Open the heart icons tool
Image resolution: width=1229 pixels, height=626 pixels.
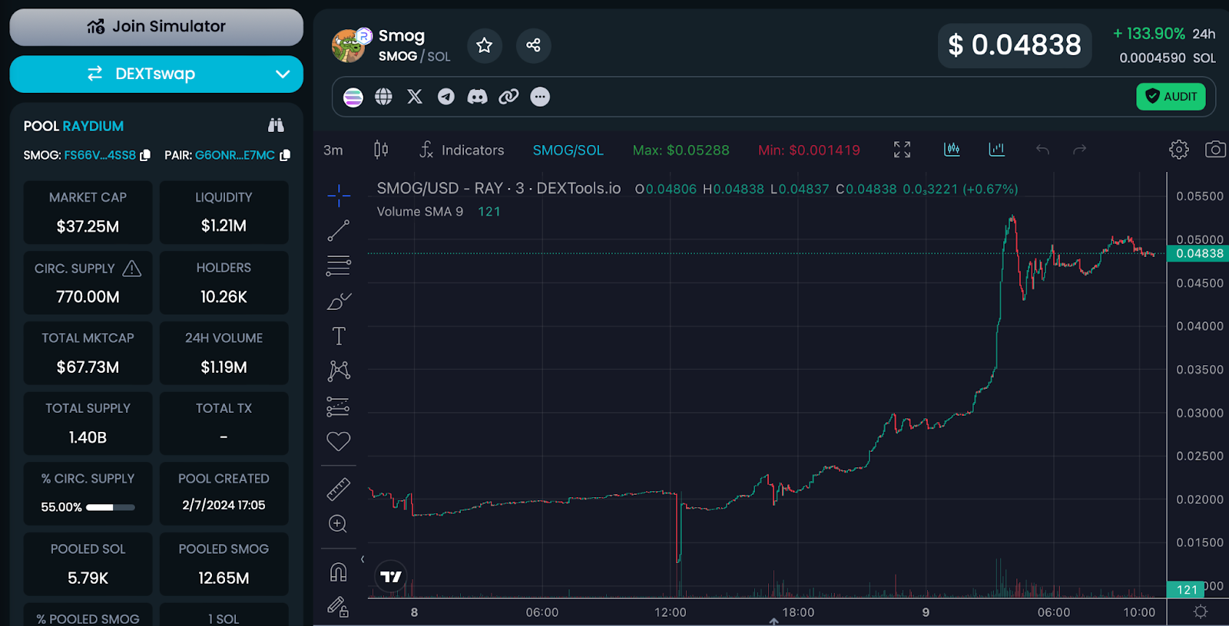coord(339,441)
